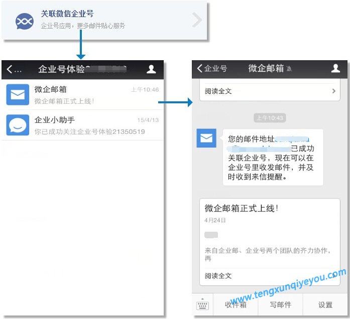The width and height of the screenshot is (350, 319).
Task: Click the 企业小助手 smiley chat icon
Action: tap(18, 125)
